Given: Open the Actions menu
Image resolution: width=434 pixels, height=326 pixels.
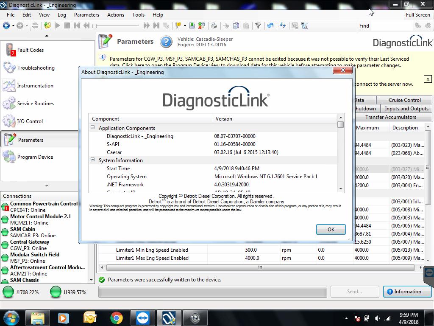Looking at the screenshot, I should (x=116, y=15).
